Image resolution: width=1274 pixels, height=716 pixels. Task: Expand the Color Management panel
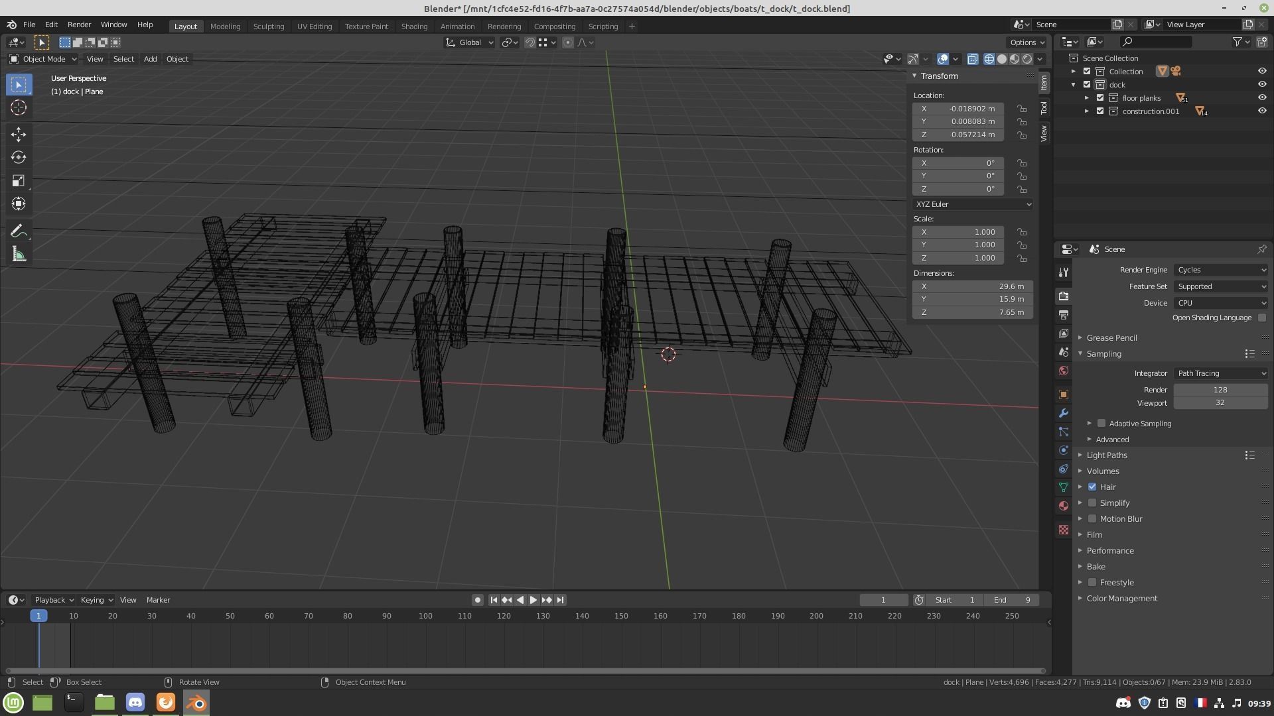pos(1122,599)
